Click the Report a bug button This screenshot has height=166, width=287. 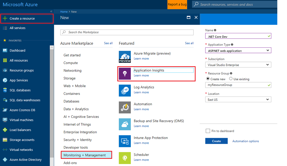tap(177, 5)
